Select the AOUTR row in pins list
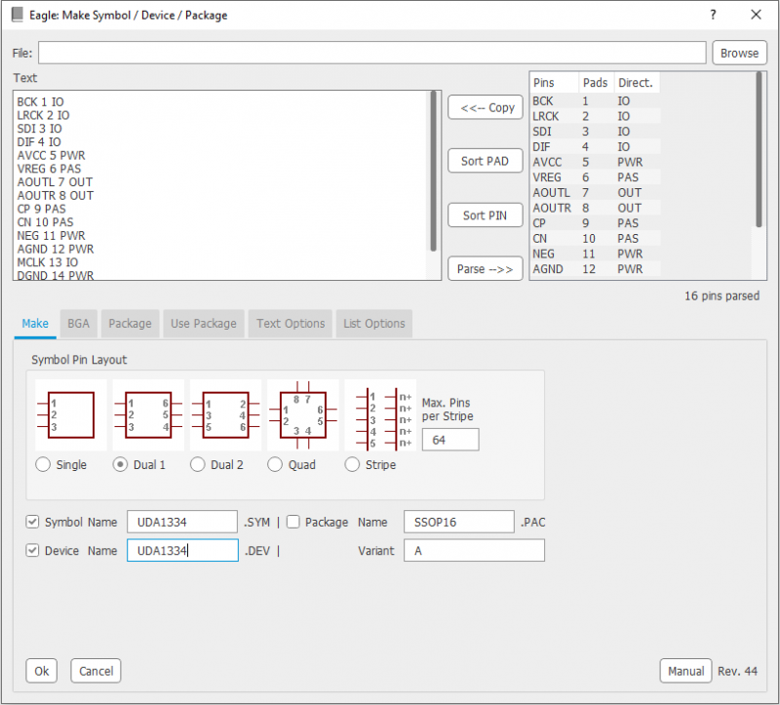This screenshot has height=705, width=780. click(x=595, y=208)
